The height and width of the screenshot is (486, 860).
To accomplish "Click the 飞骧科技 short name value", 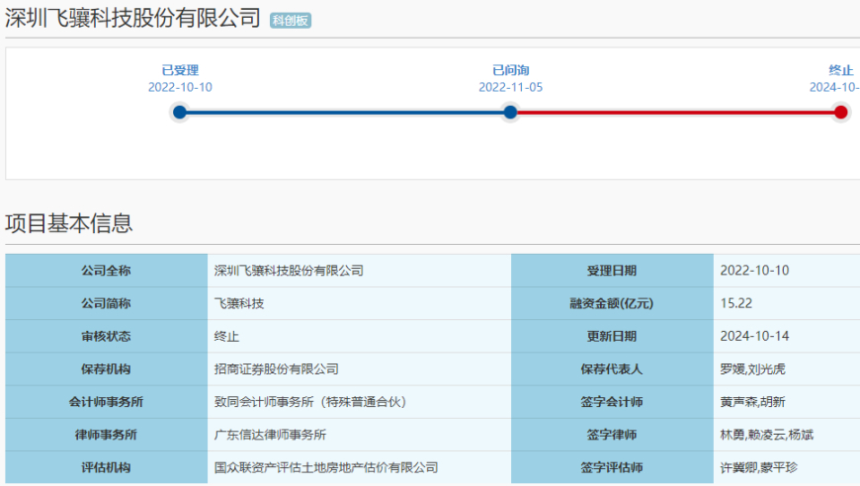I will point(239,303).
